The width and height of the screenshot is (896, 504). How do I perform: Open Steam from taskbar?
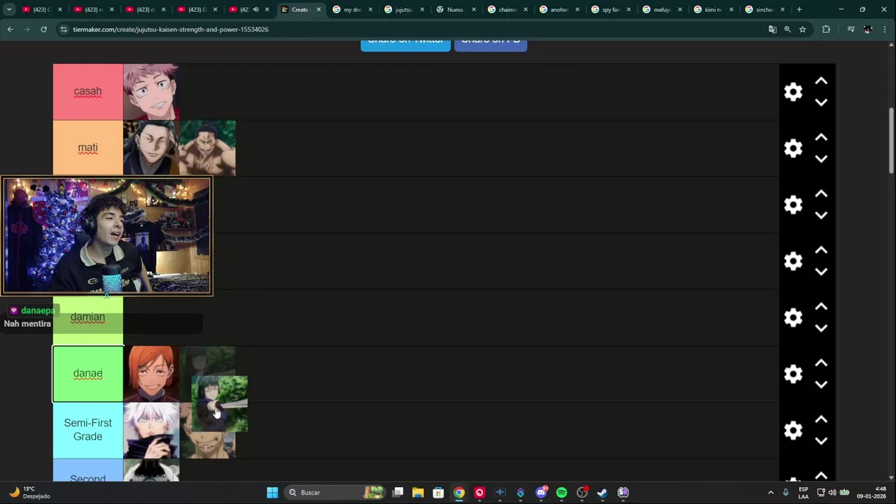(x=602, y=493)
